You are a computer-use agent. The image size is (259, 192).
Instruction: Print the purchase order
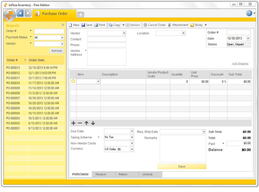[x=100, y=25]
